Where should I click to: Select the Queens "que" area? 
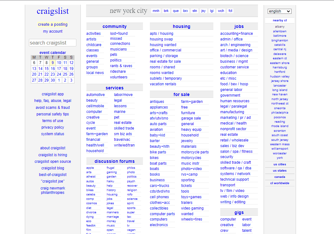point(176,10)
